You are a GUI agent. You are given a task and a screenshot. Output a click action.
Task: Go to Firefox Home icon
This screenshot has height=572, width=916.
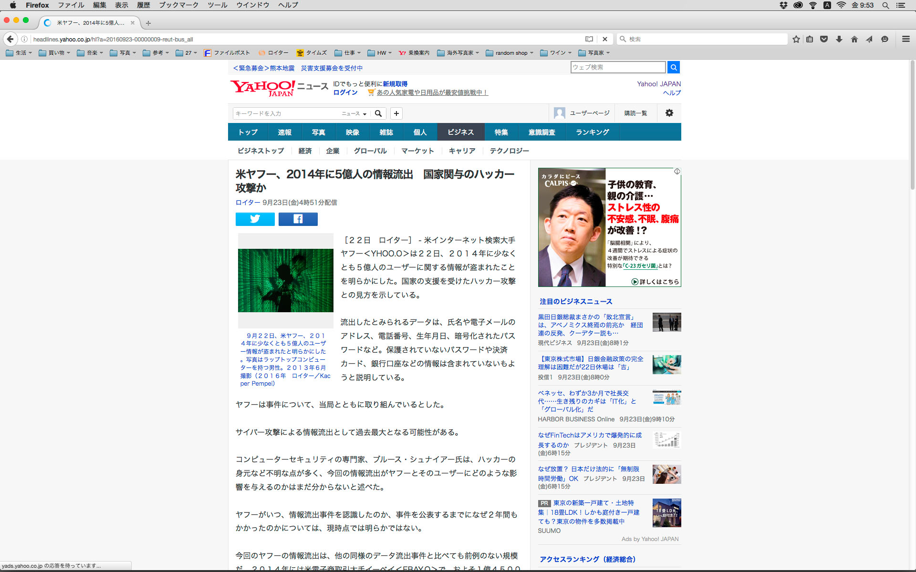tap(854, 39)
